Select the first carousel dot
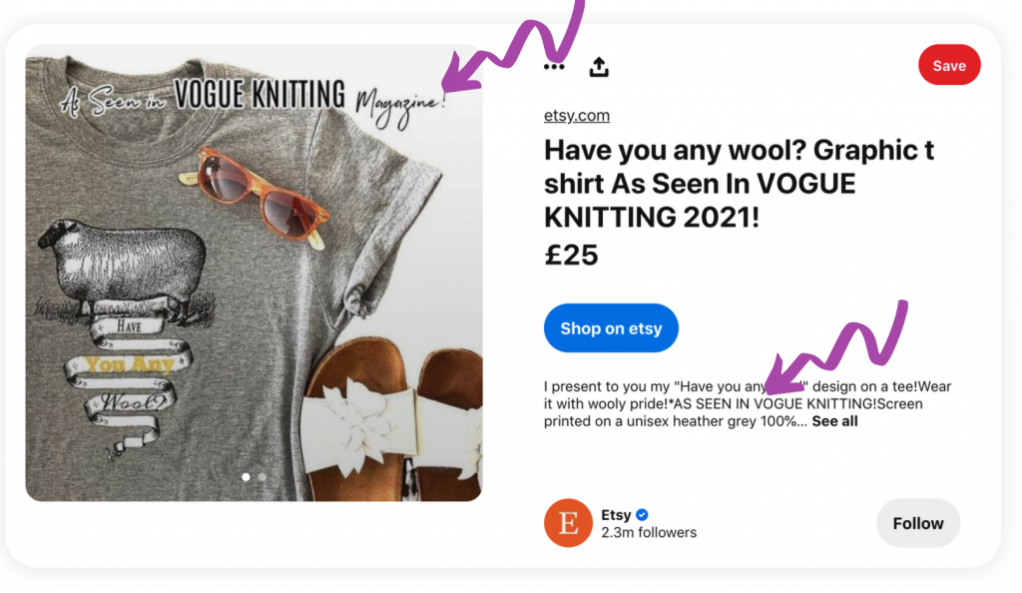This screenshot has width=1022, height=593. coord(246,477)
